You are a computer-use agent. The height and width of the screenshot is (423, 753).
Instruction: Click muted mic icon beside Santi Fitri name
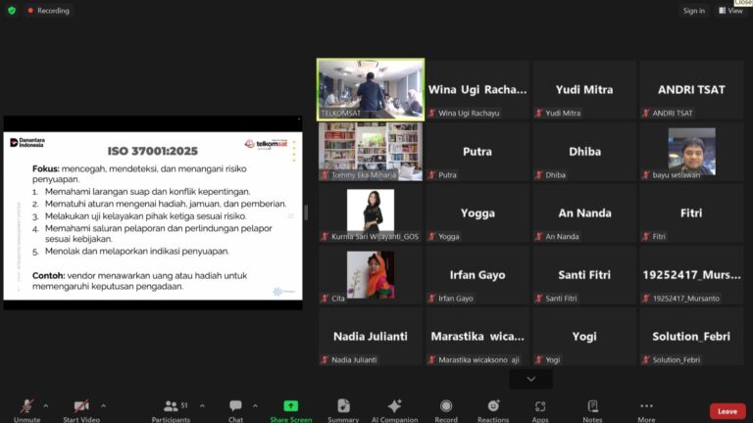tap(539, 299)
